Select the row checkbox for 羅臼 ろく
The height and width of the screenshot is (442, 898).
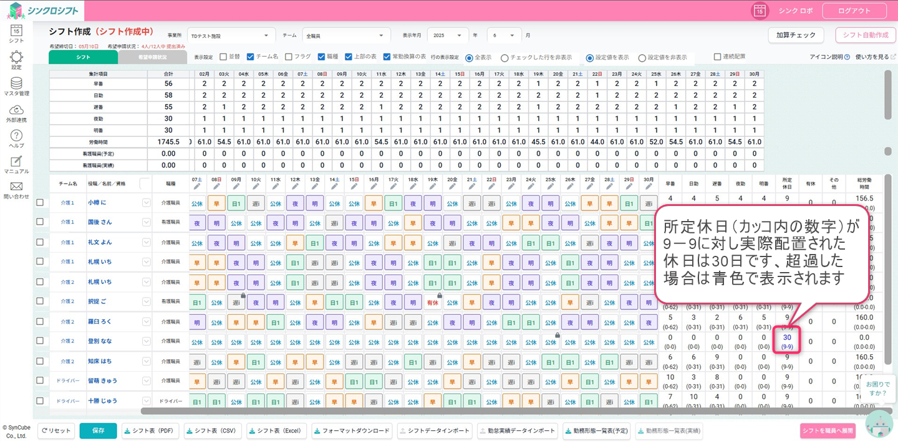41,322
